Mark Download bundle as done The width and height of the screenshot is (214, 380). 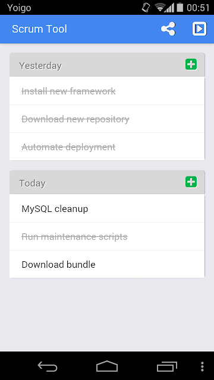[x=107, y=264]
